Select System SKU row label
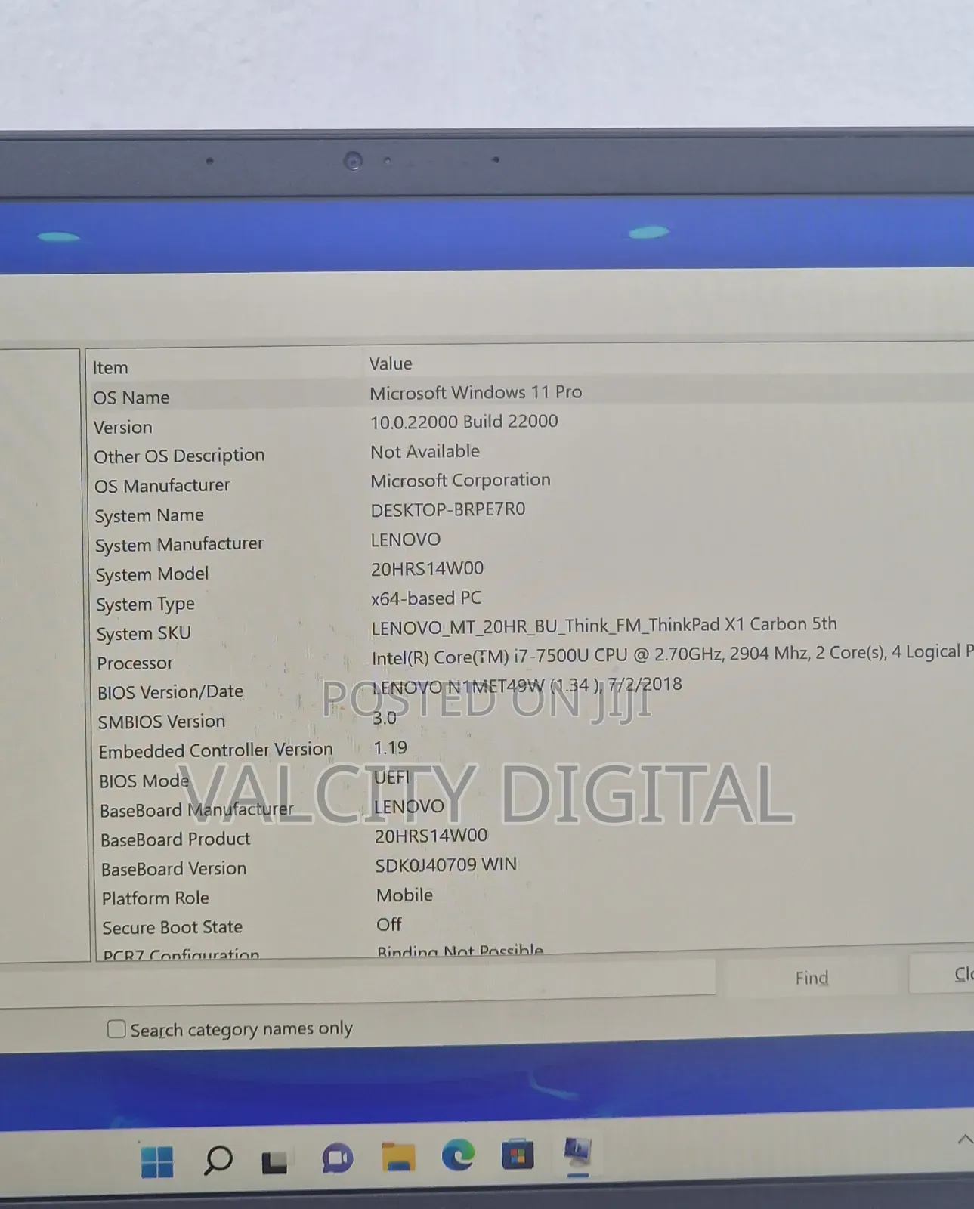974x1209 pixels. pyautogui.click(x=144, y=633)
